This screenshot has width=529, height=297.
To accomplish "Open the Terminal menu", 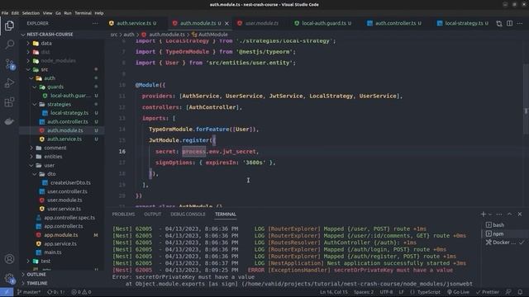I will [83, 13].
